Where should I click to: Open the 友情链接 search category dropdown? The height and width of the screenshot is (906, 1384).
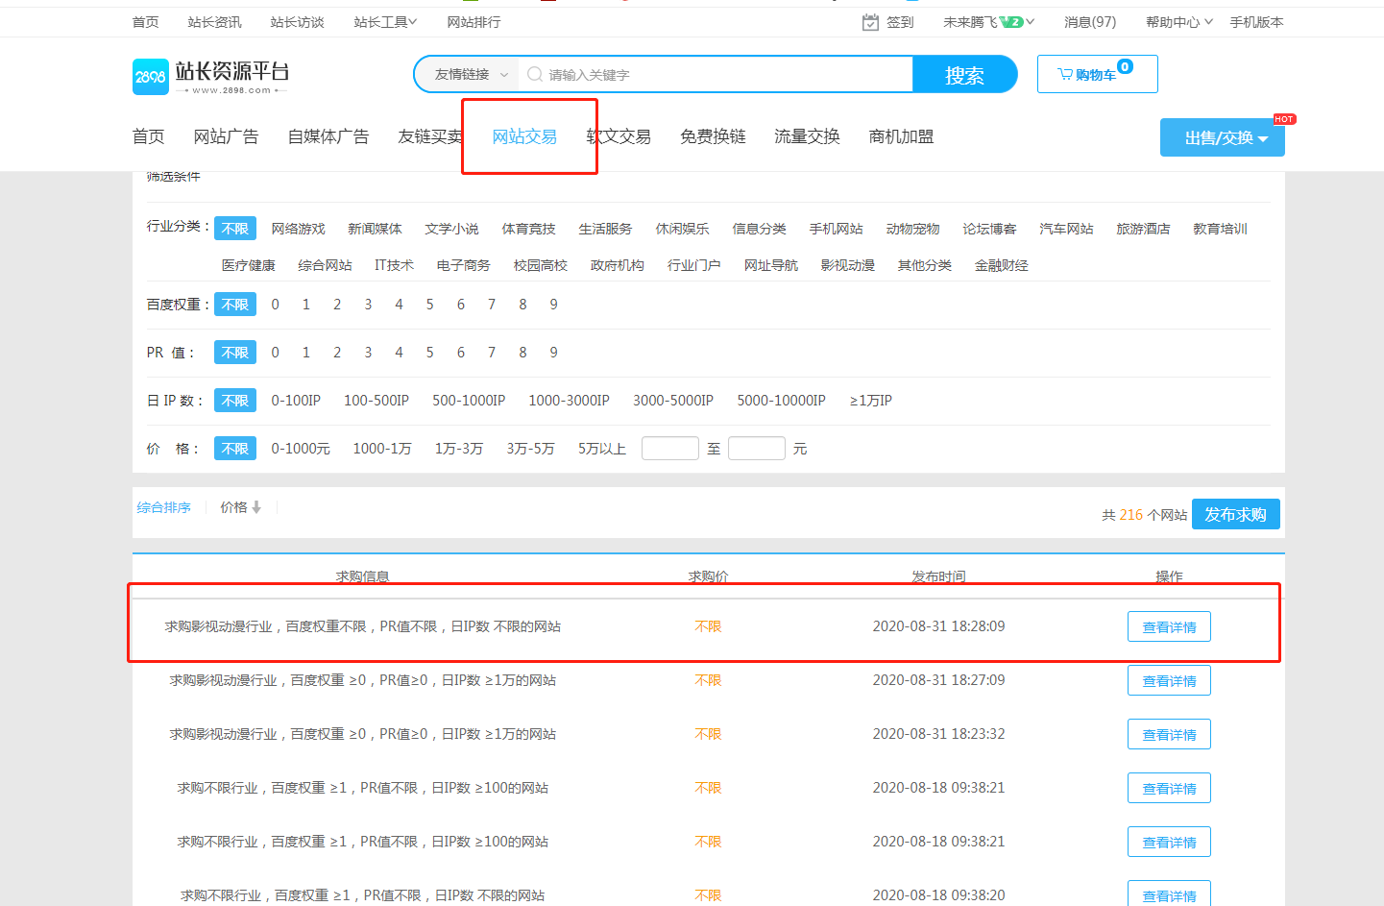click(466, 73)
